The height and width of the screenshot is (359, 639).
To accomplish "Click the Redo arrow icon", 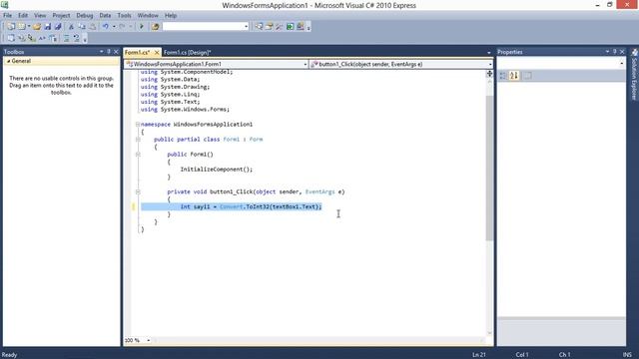I will 122,27.
